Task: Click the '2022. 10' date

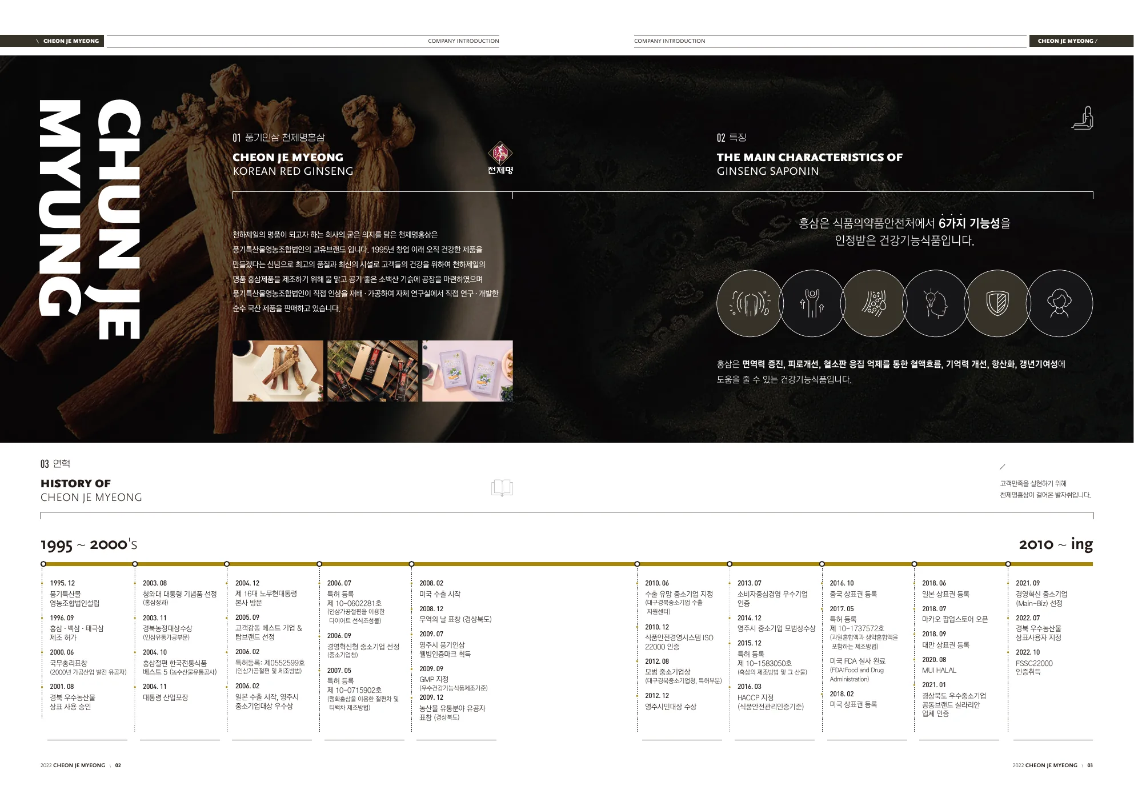Action: coord(1028,652)
